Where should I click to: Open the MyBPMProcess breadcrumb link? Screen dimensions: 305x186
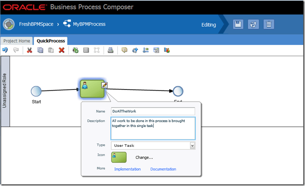(x=89, y=24)
